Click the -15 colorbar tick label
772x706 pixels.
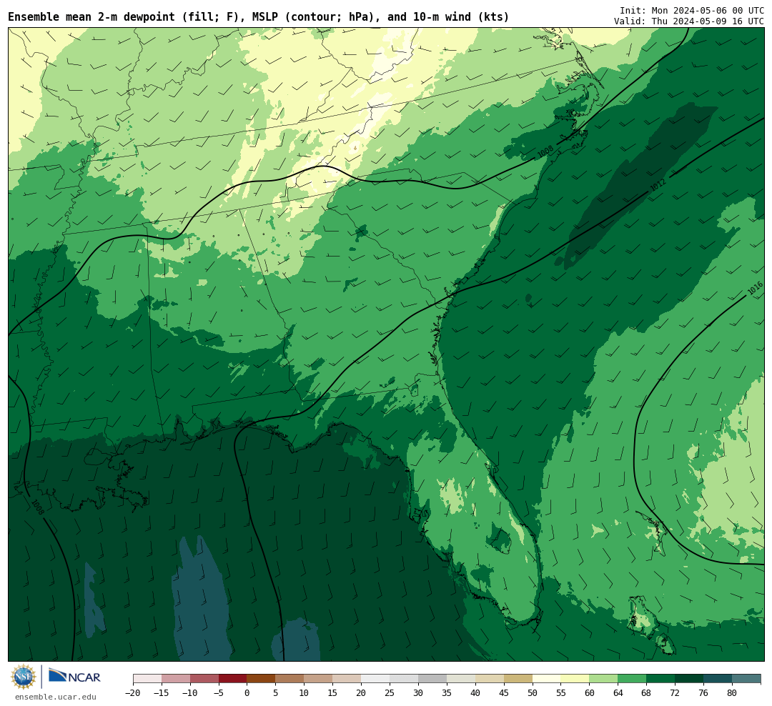(x=162, y=693)
